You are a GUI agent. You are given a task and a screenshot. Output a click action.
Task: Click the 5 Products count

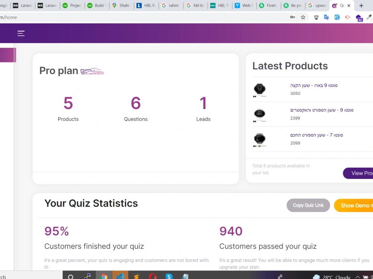(68, 103)
